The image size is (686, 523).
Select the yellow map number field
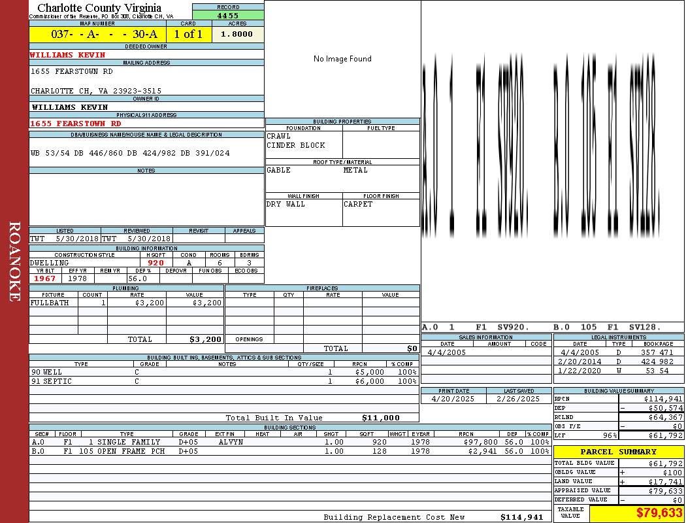97,35
